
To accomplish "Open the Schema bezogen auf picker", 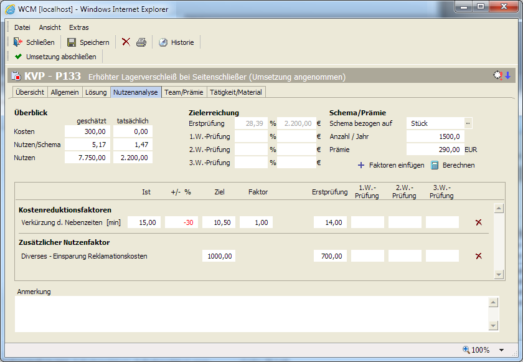I will 468,123.
